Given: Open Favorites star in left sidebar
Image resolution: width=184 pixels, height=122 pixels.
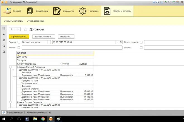Looking at the screenshot, I should pyautogui.click(x=4, y=34).
